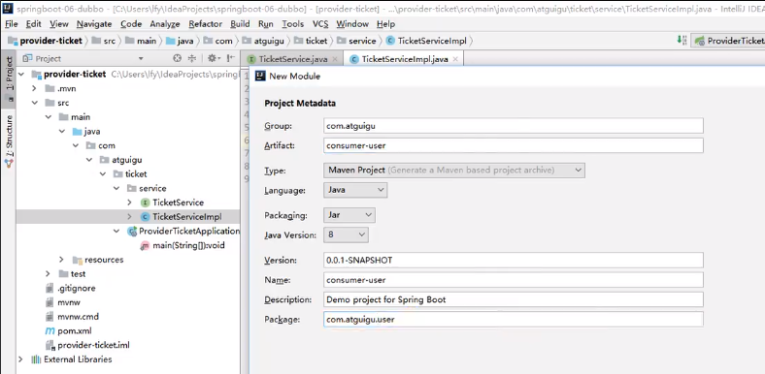Click the build project arrow icon in toolbar
The width and height of the screenshot is (765, 374).
click(x=682, y=41)
